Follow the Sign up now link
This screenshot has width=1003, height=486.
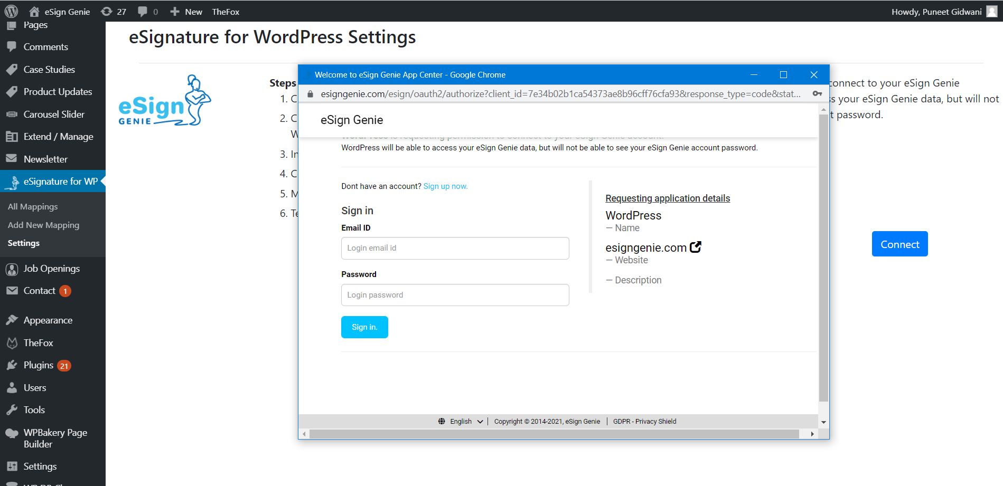[x=445, y=186]
